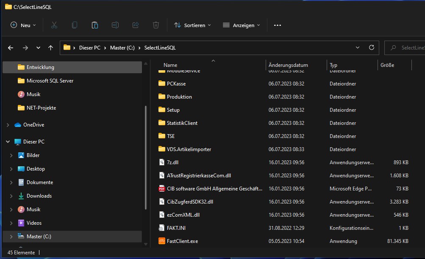Screen dimensions: 425x259
Task: Expand the Downloads tree node
Action: click(x=11, y=196)
